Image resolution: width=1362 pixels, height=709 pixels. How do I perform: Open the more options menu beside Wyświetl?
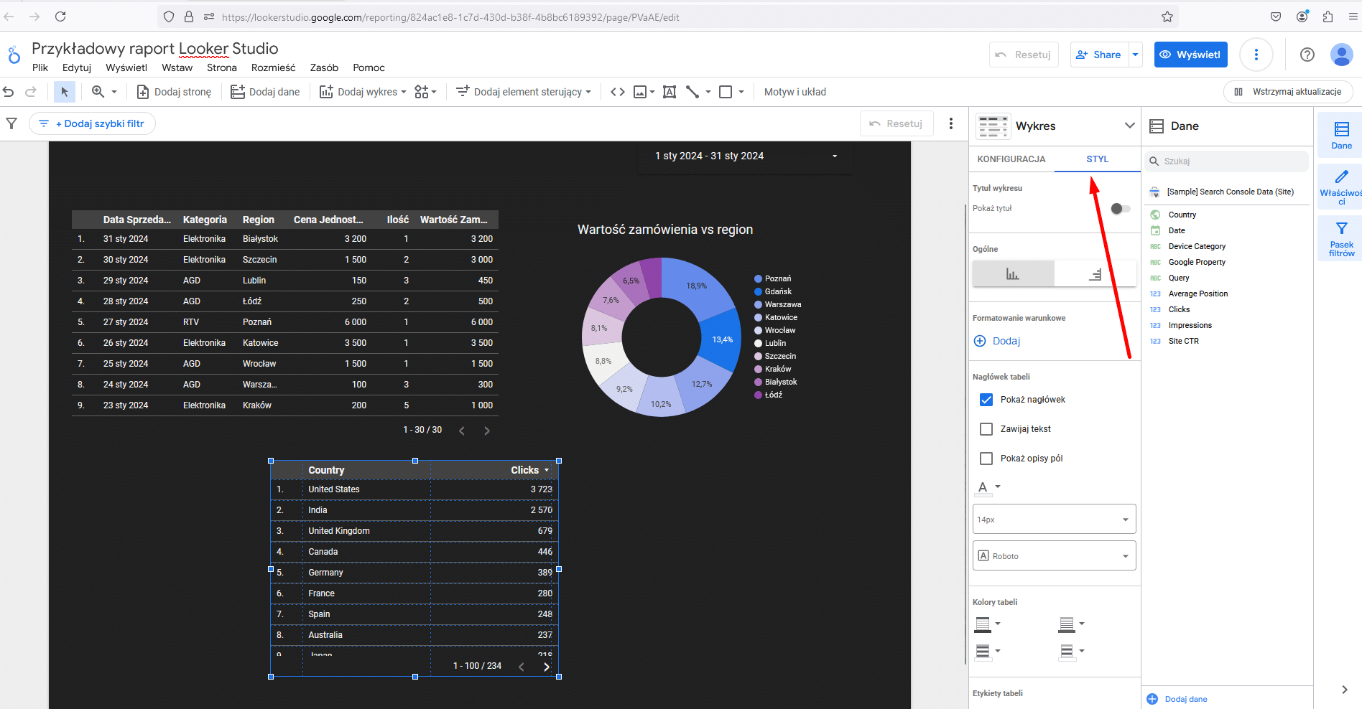pos(1256,55)
